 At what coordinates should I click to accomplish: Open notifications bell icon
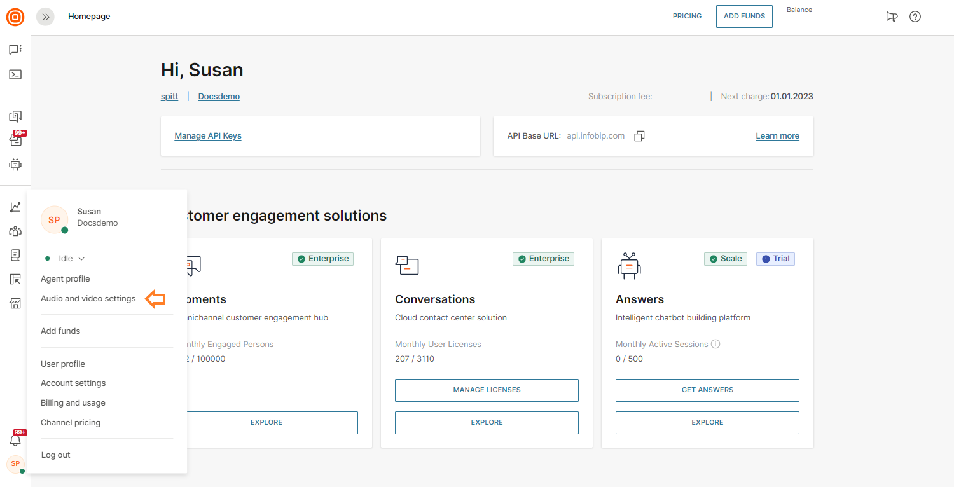[x=15, y=440]
